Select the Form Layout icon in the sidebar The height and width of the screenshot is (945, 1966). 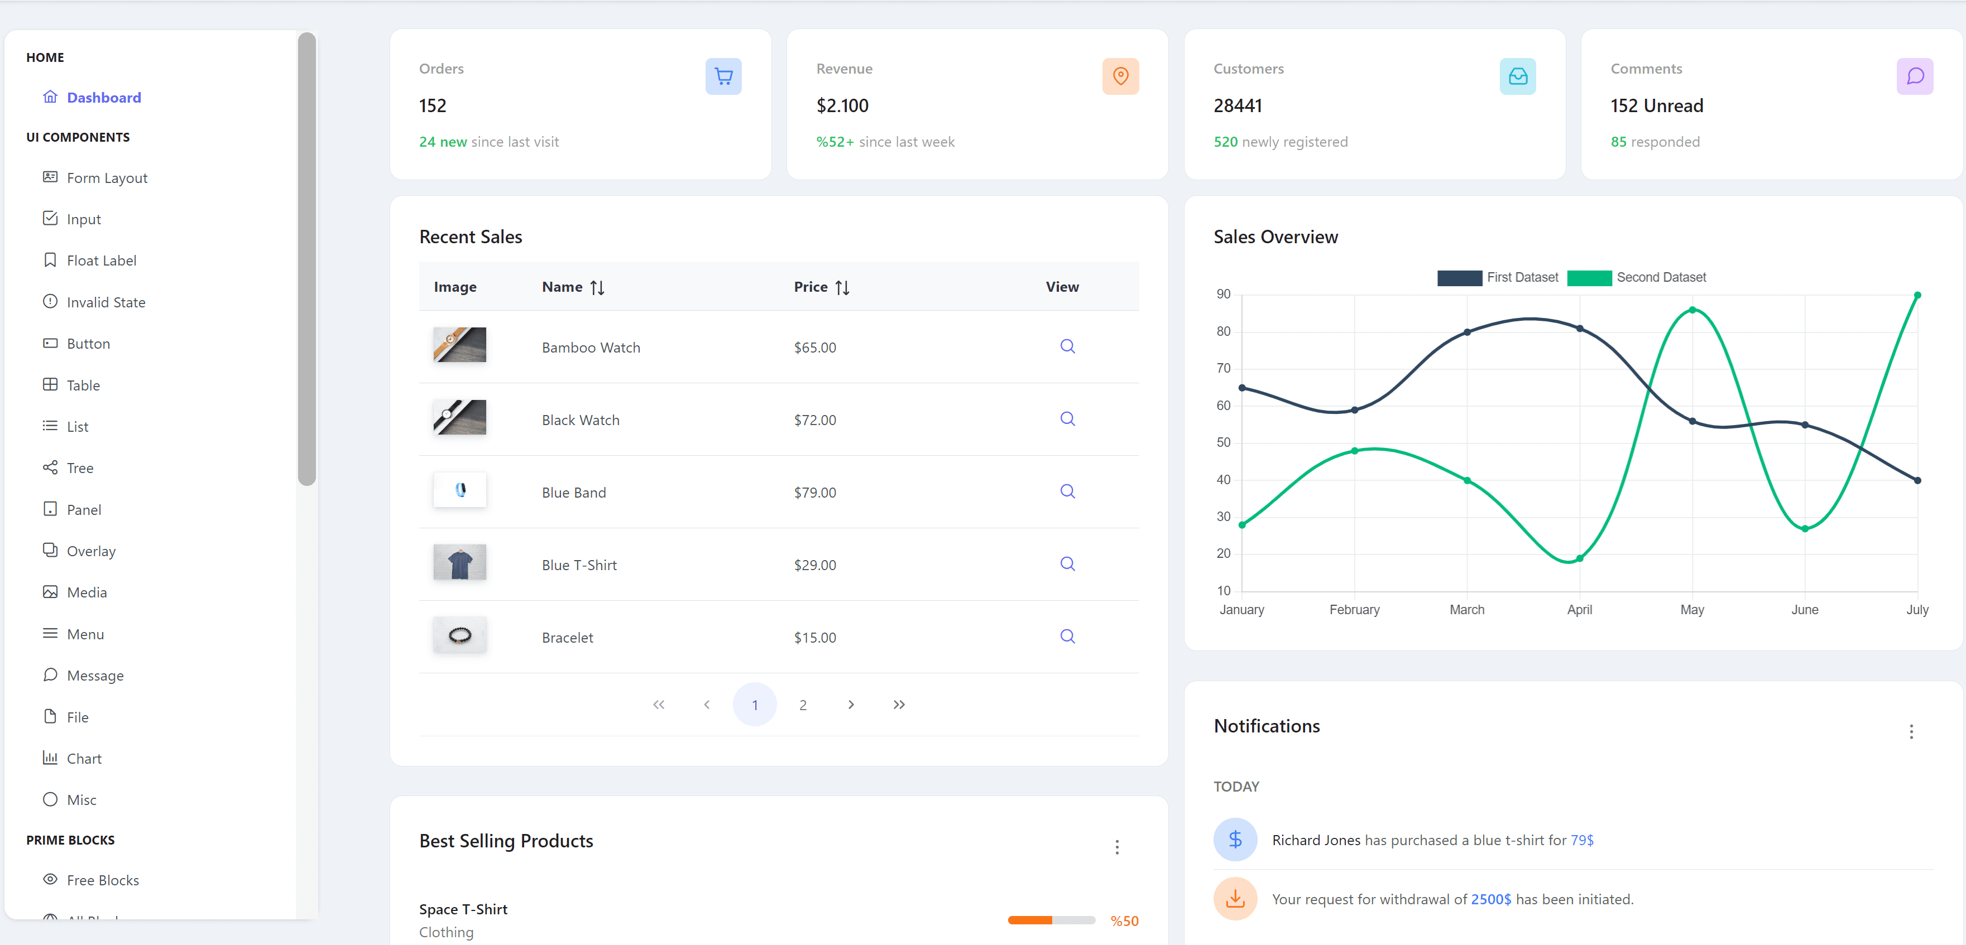point(50,177)
